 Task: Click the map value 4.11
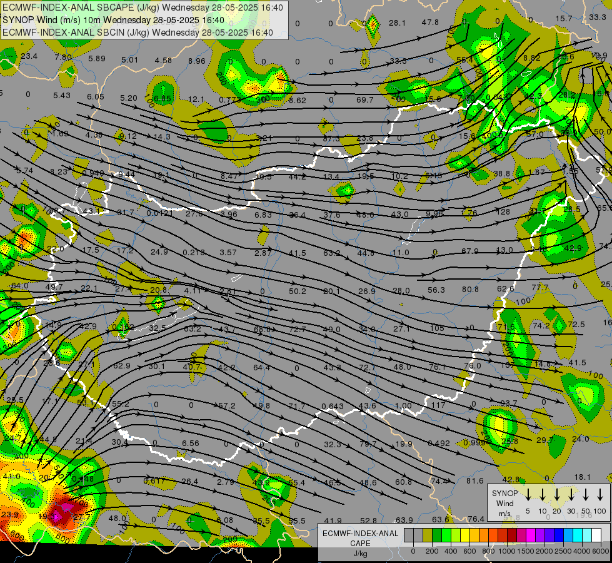click(x=193, y=290)
